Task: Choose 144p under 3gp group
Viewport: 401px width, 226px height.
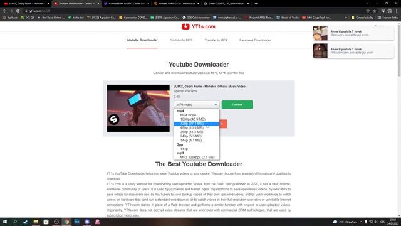Action: pos(196,149)
